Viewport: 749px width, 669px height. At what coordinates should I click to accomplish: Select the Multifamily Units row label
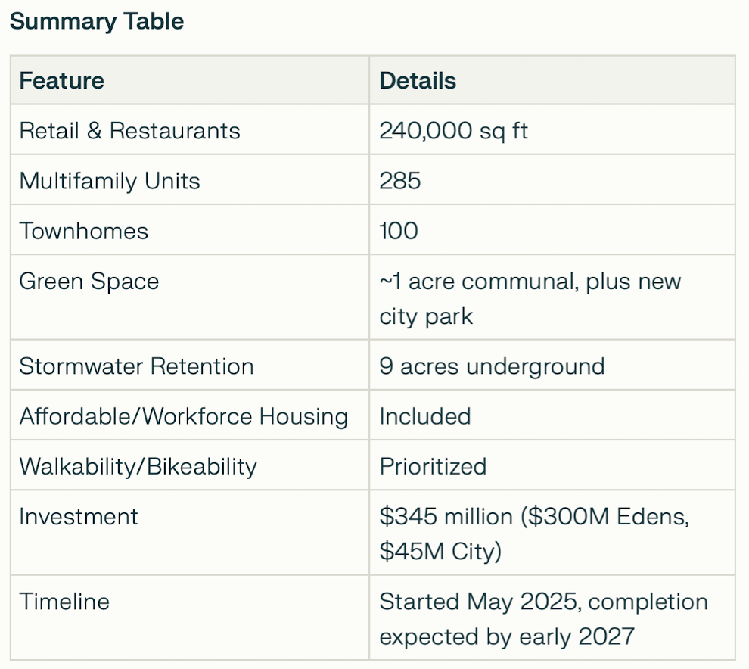coord(110,181)
